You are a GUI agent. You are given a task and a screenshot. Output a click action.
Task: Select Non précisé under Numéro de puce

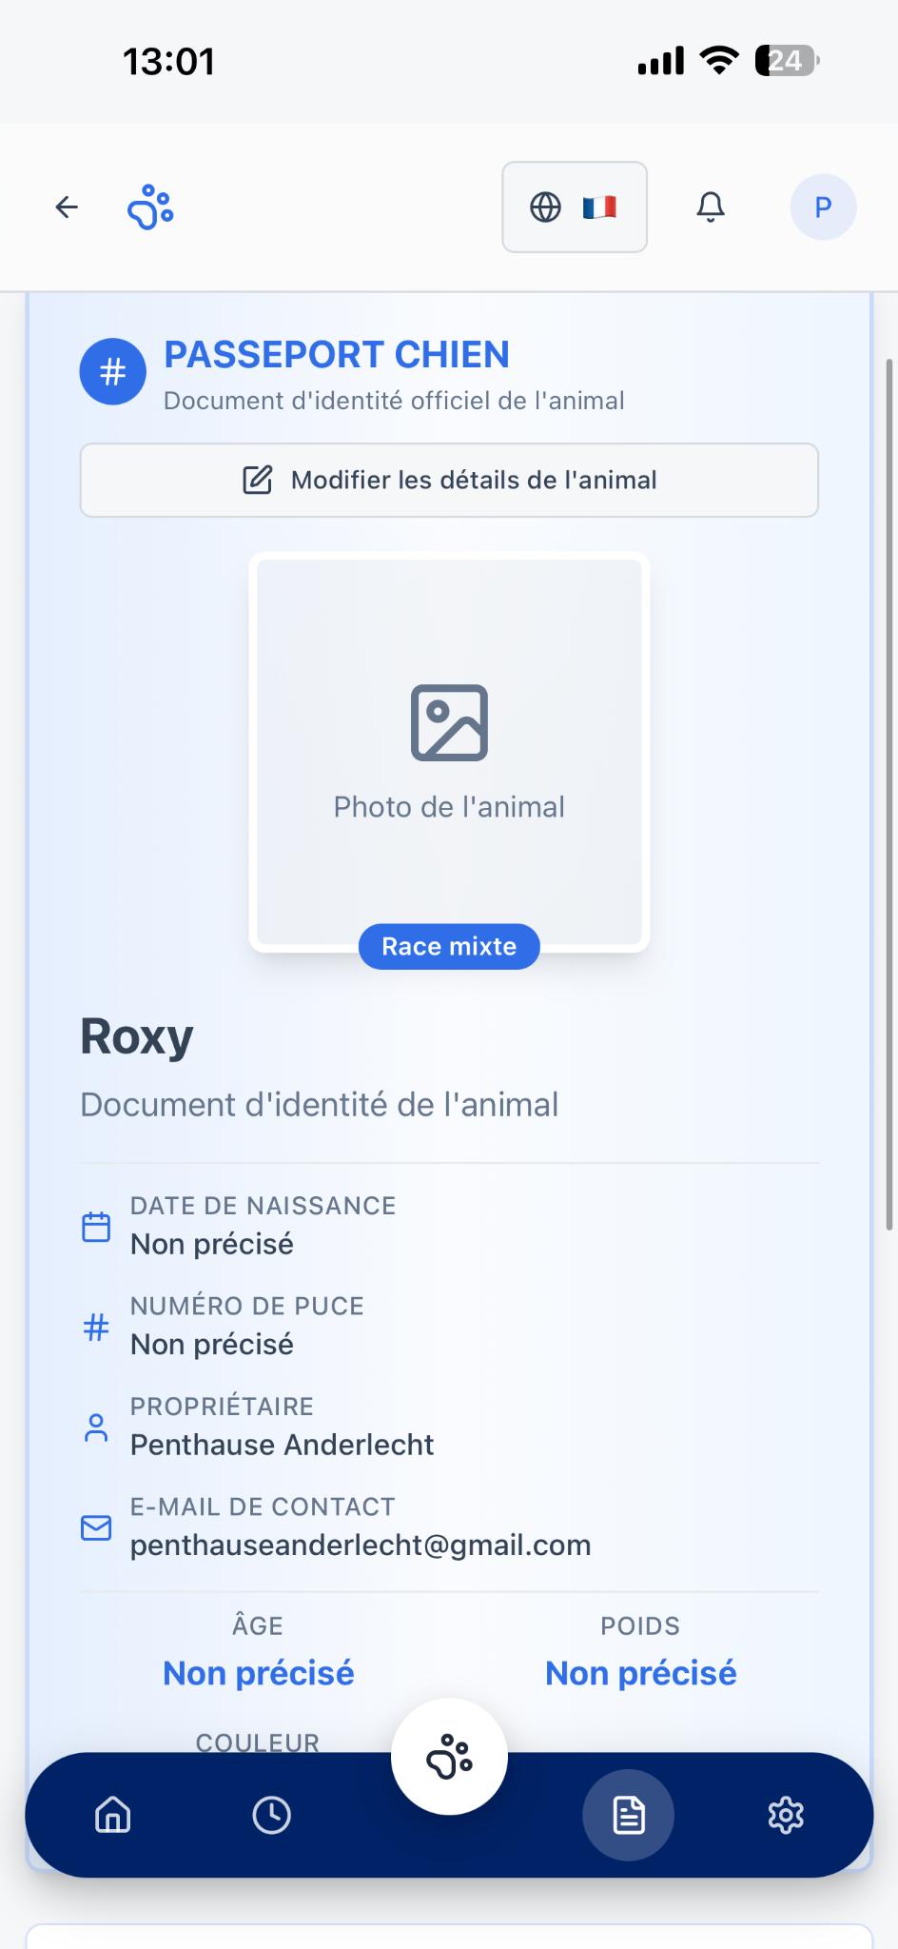[x=212, y=1344]
